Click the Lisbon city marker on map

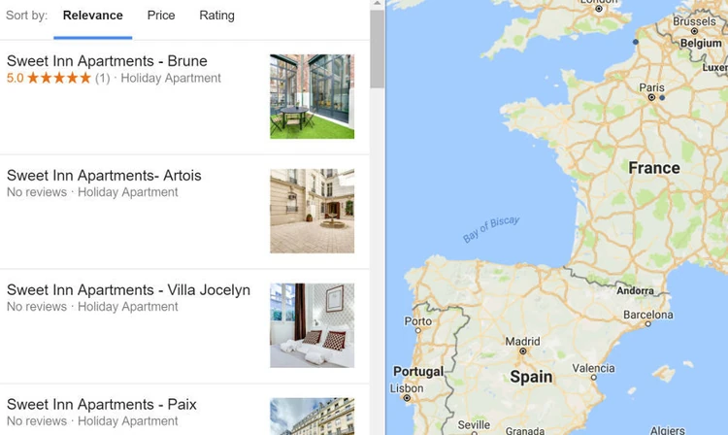(407, 398)
